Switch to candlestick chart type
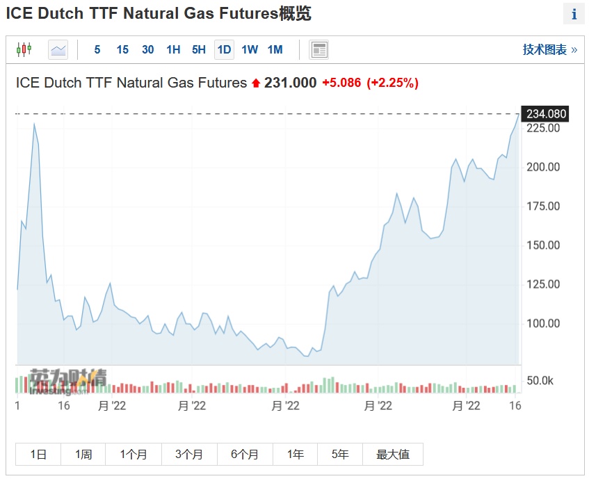This screenshot has height=481, width=589. 24,49
